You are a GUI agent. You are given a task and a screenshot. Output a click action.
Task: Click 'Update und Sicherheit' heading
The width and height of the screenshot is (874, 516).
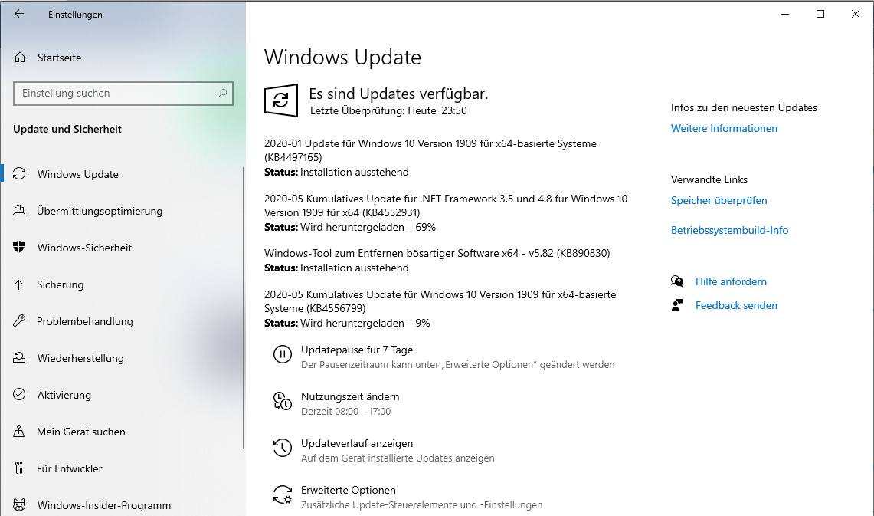67,129
